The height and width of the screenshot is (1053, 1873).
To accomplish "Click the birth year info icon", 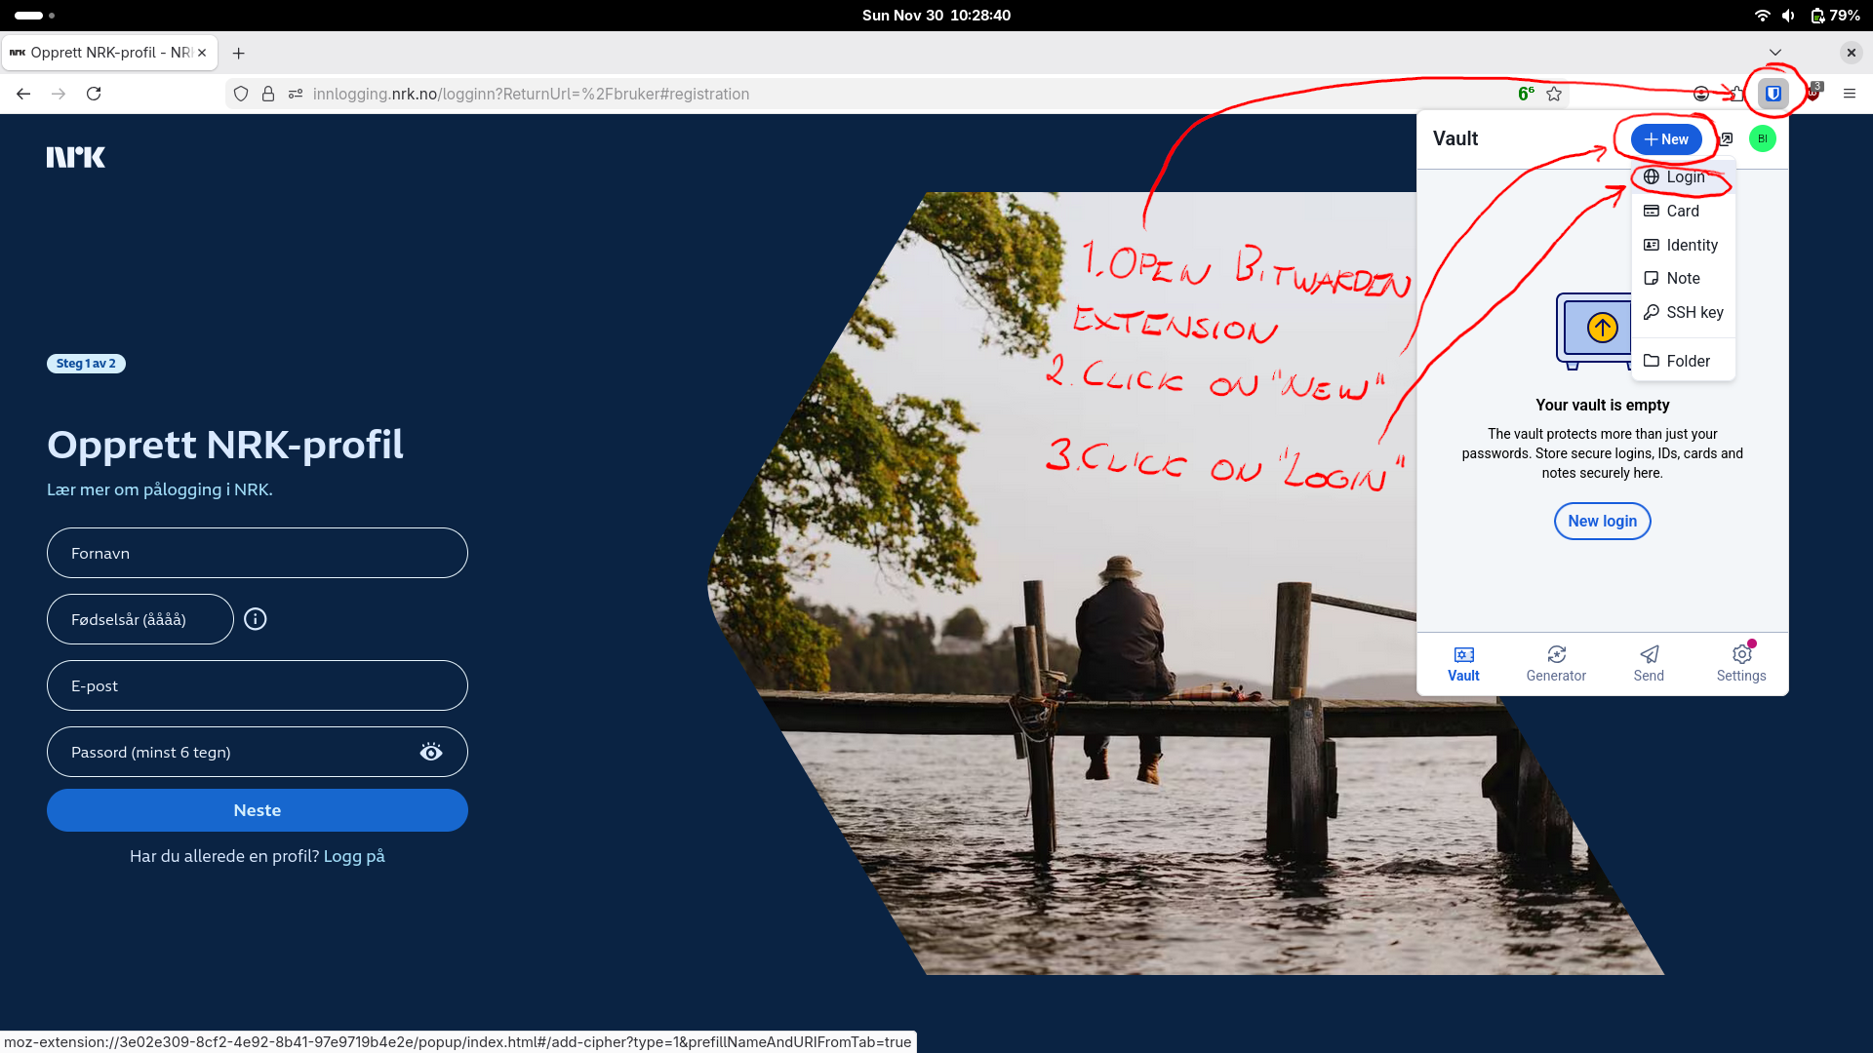I will click(256, 619).
